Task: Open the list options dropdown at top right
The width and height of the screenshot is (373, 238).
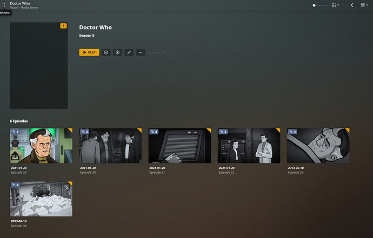Action: pos(364,5)
